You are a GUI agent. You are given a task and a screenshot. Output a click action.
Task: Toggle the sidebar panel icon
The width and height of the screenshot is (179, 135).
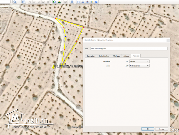(x=24, y=2)
